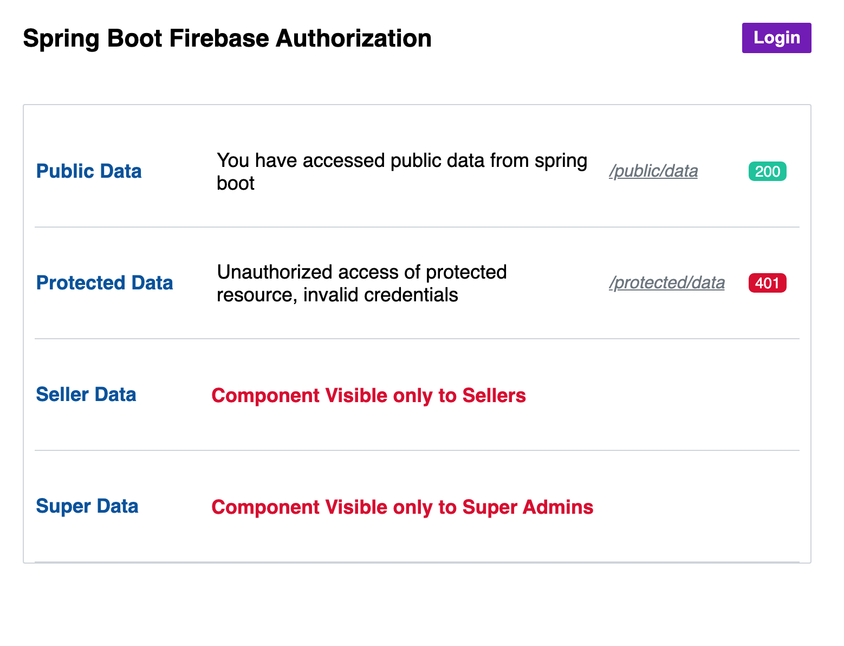Viewport: 844px width, 646px height.
Task: Click the public data success message text
Action: point(401,161)
